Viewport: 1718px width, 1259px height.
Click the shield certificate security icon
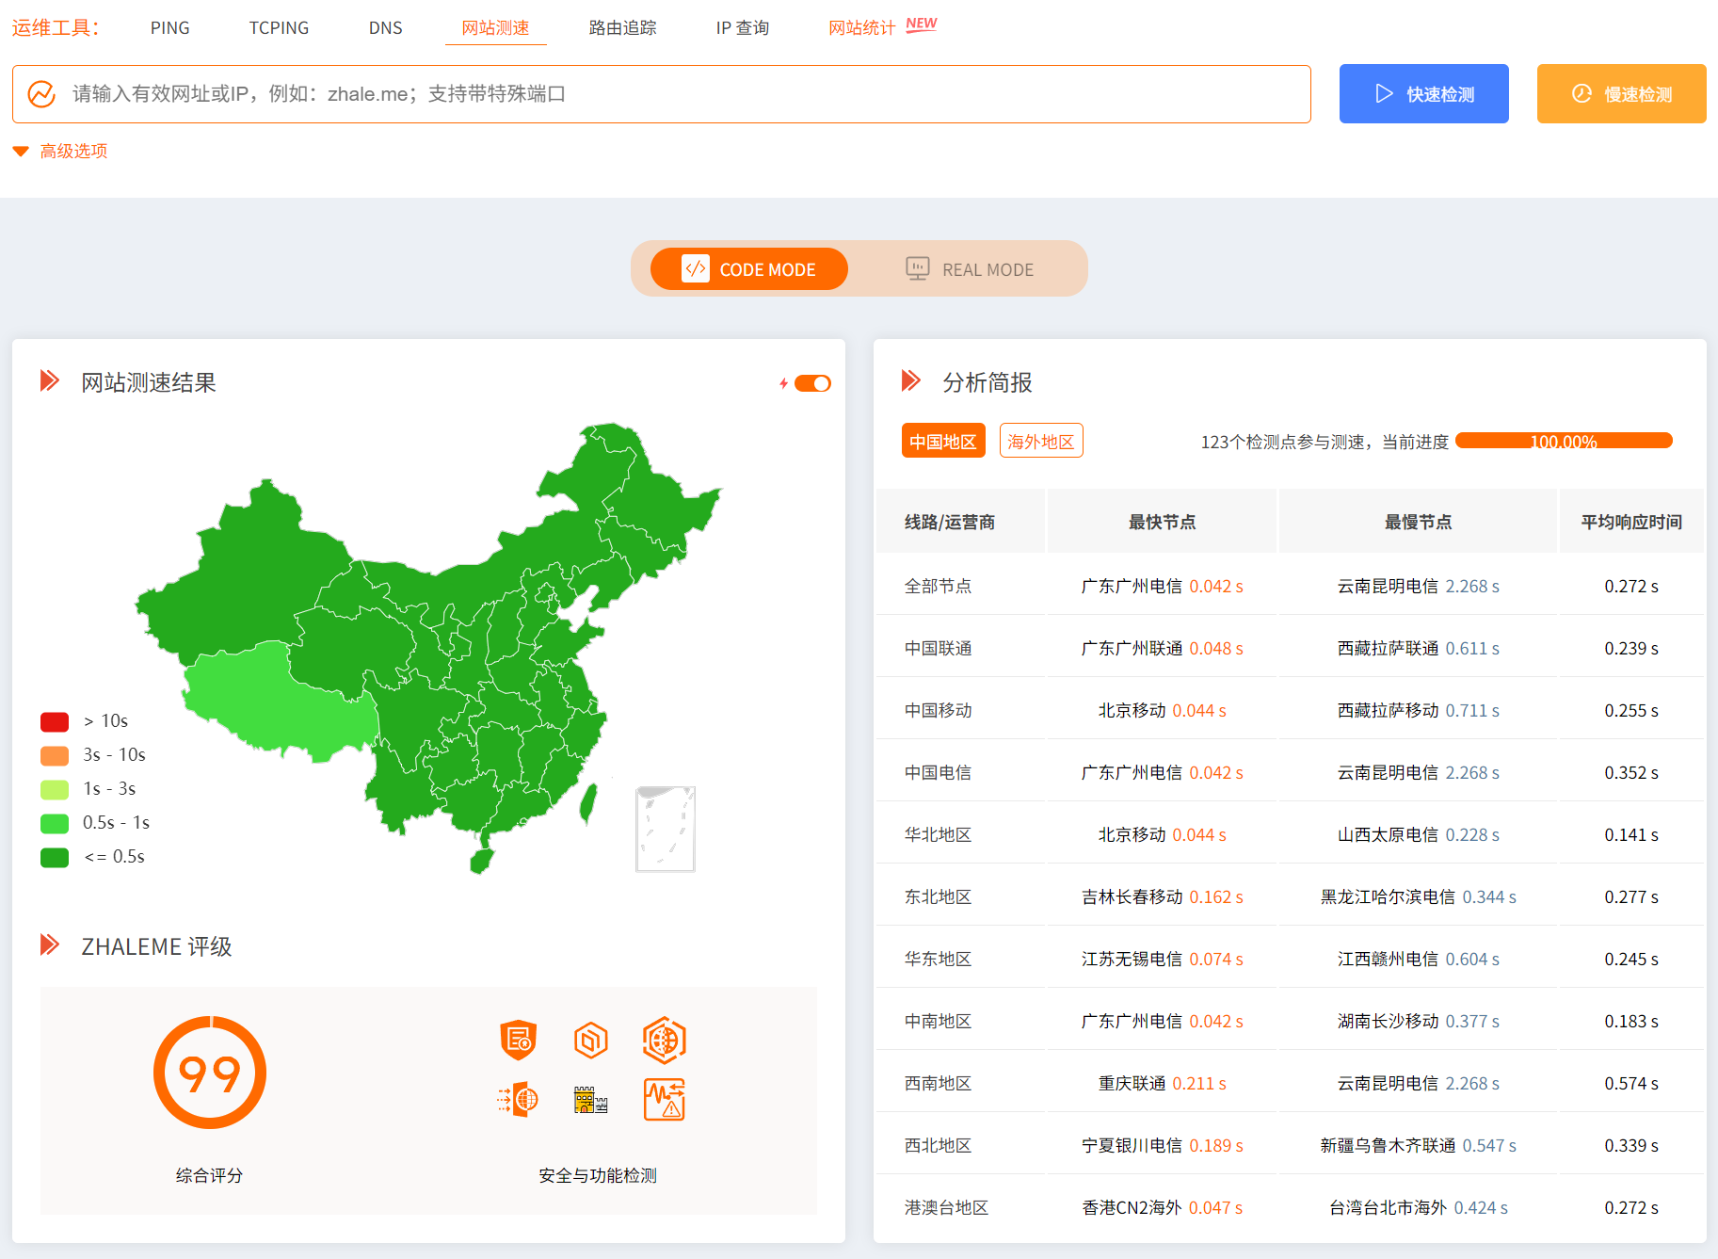click(518, 1040)
